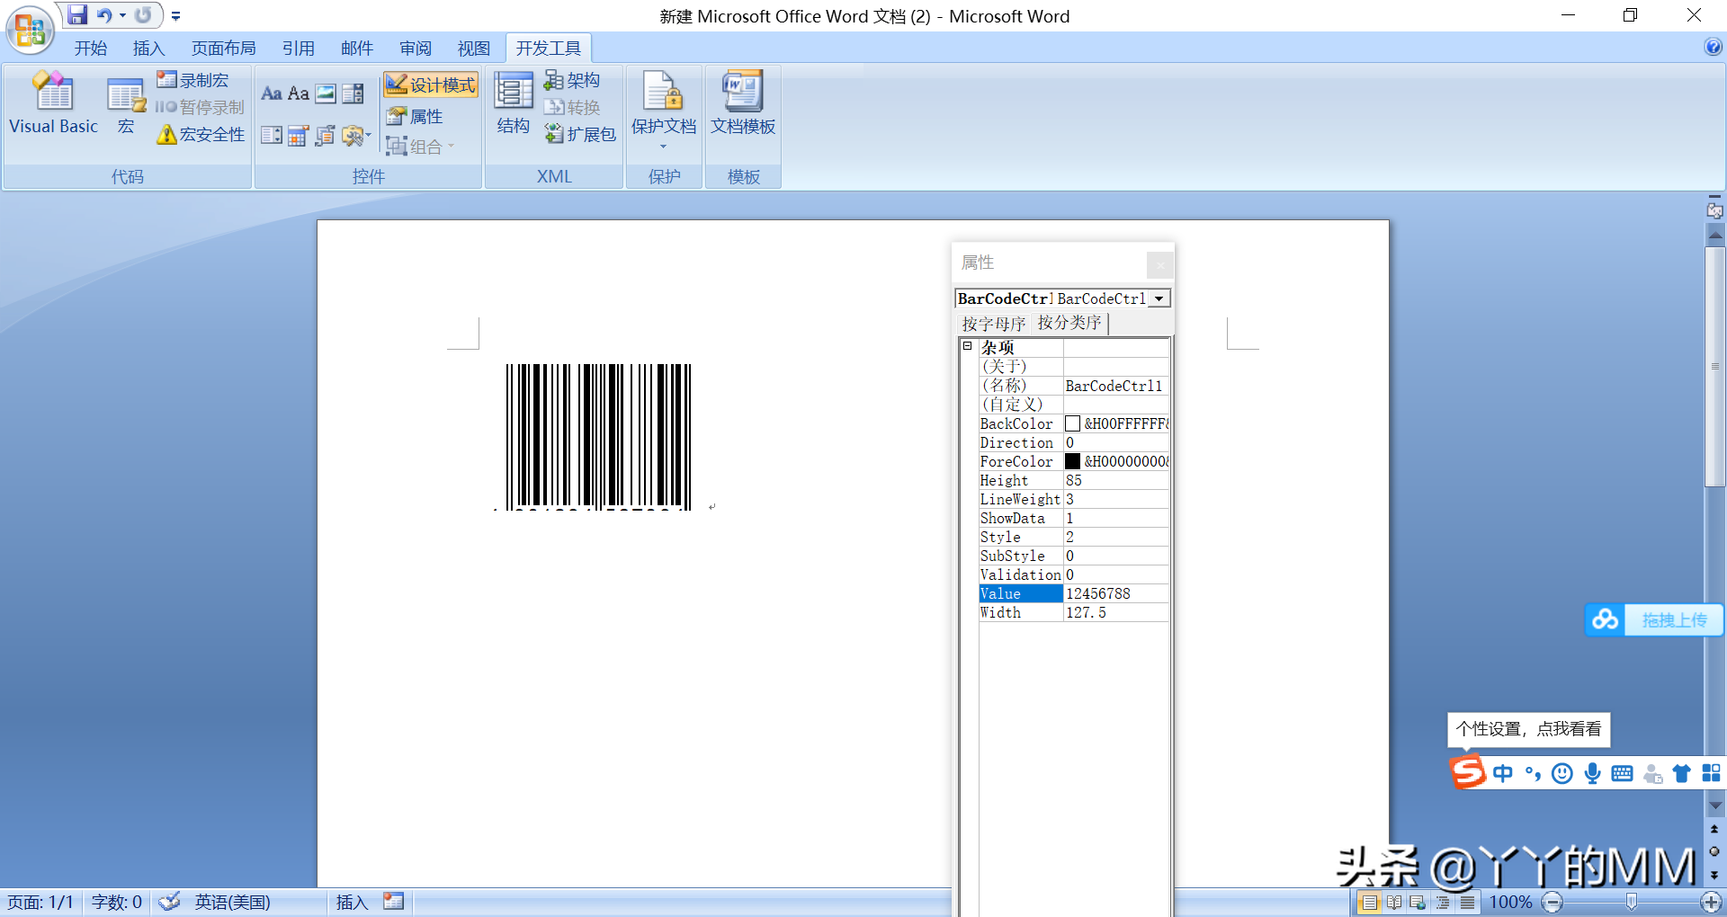
Task: Click the 拖拽上传 cloud upload widget
Action: tap(1653, 619)
